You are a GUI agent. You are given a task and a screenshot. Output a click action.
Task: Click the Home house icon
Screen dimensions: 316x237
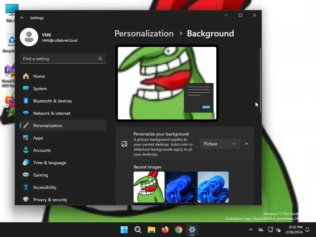pyautogui.click(x=26, y=76)
